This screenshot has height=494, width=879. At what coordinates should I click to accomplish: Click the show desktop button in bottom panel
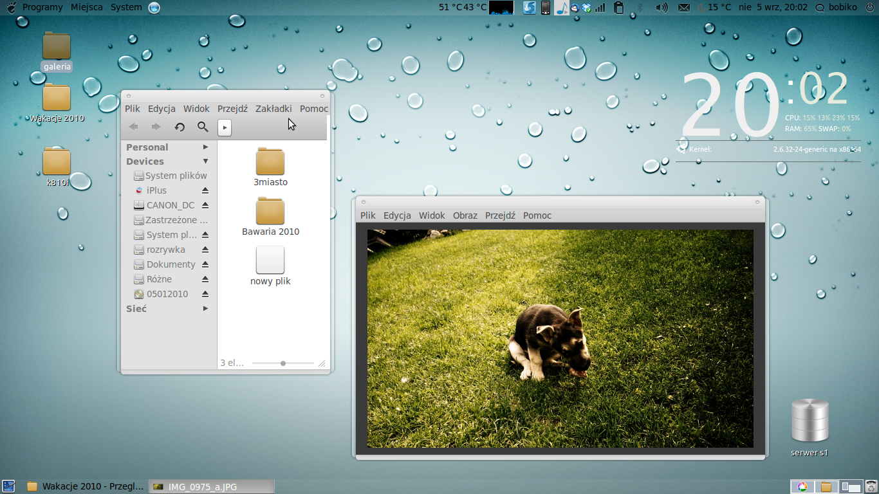[x=9, y=486]
